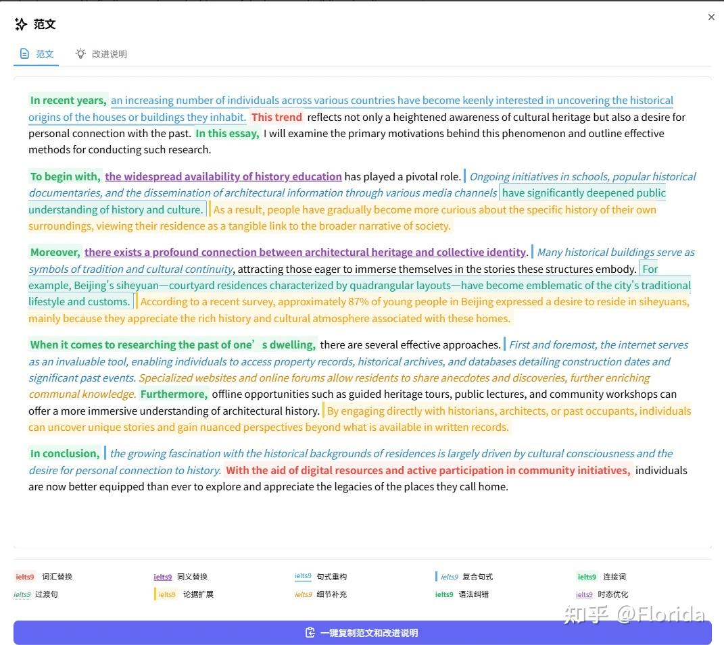Click the sparkle icon beside the 范文 title

point(21,24)
